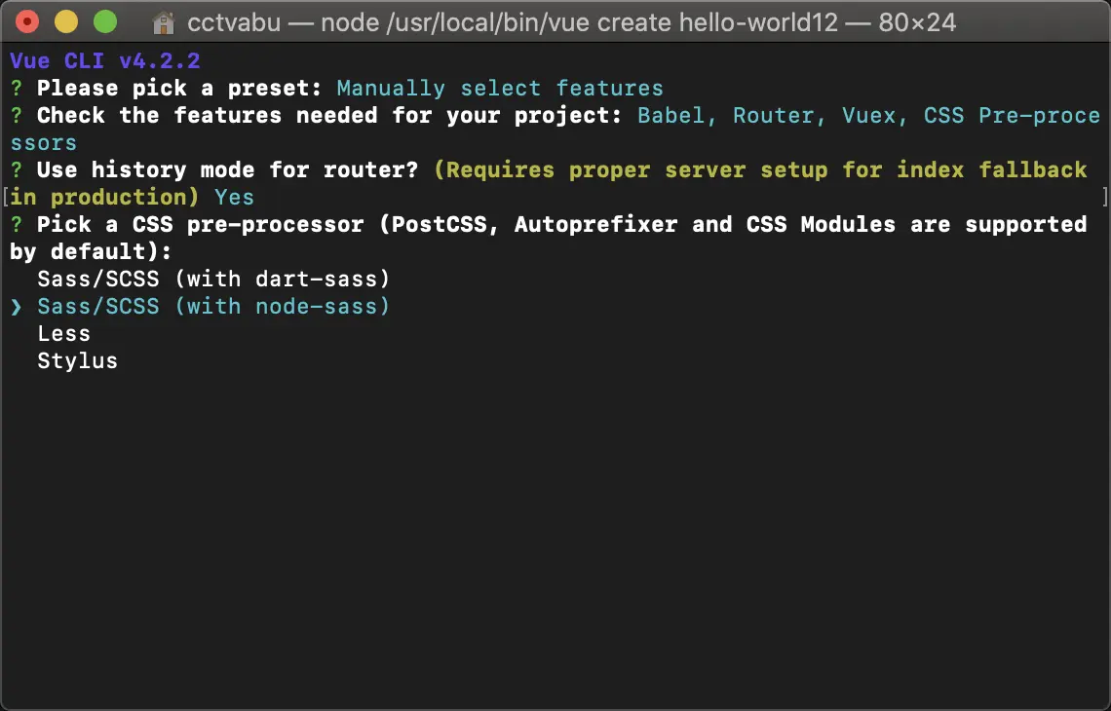Click the 'Babel, Router, Vuex' features answer
Viewport: 1111px width, 711px height.
coord(773,116)
